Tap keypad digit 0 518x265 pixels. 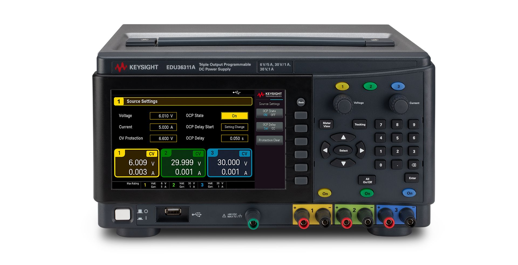click(x=381, y=165)
